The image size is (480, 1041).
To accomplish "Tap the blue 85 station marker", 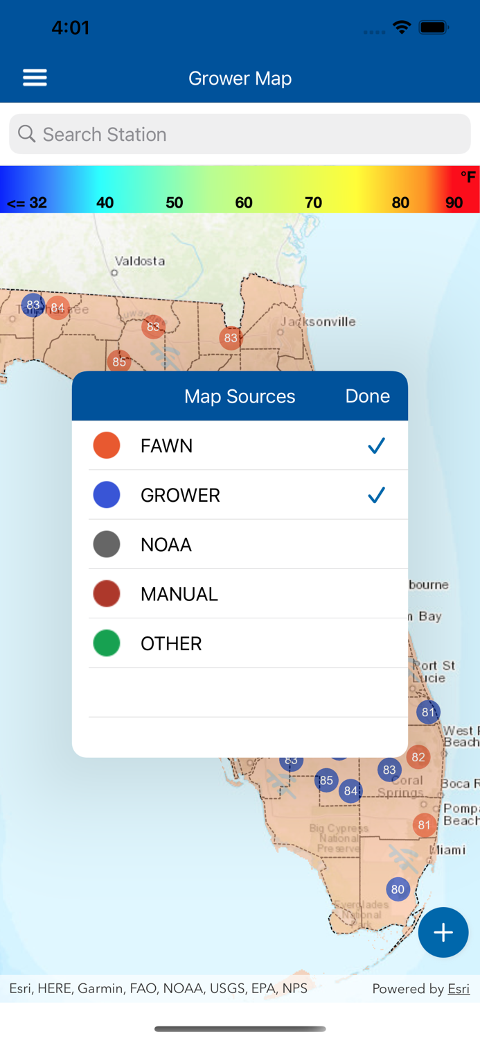I will 326,780.
